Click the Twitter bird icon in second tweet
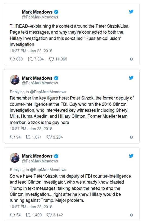The height and width of the screenshot is (224, 142). click(131, 78)
